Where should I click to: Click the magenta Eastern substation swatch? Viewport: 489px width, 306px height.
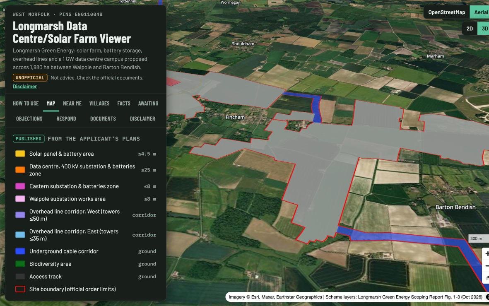point(20,186)
